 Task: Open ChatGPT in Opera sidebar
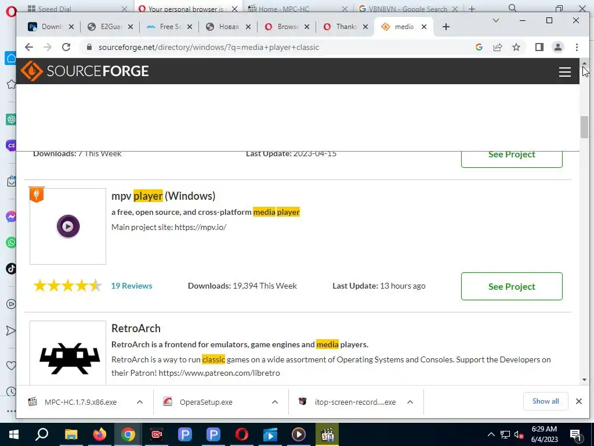click(11, 120)
